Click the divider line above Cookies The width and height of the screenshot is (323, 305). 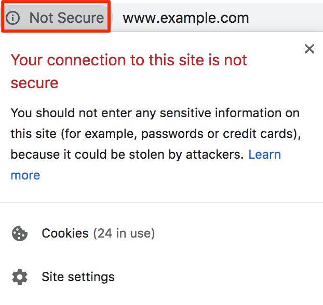pyautogui.click(x=161, y=203)
